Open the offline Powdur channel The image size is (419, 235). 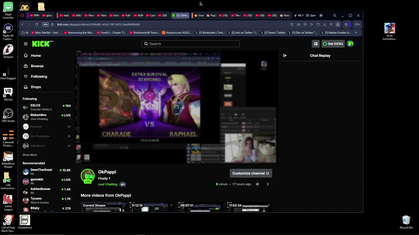pos(47,127)
